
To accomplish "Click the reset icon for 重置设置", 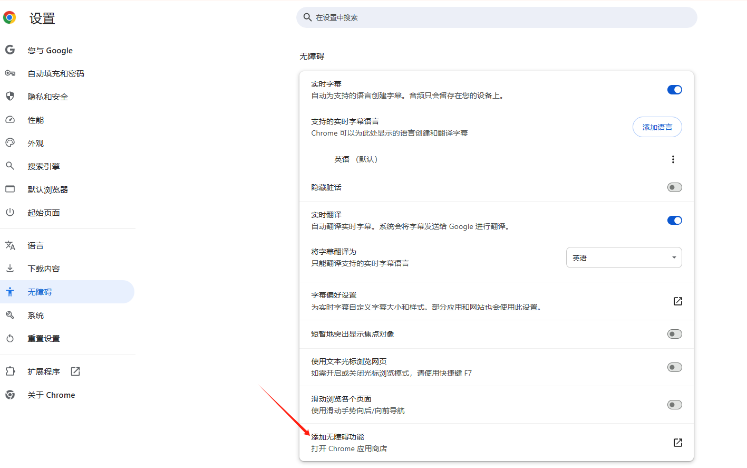I will click(10, 338).
